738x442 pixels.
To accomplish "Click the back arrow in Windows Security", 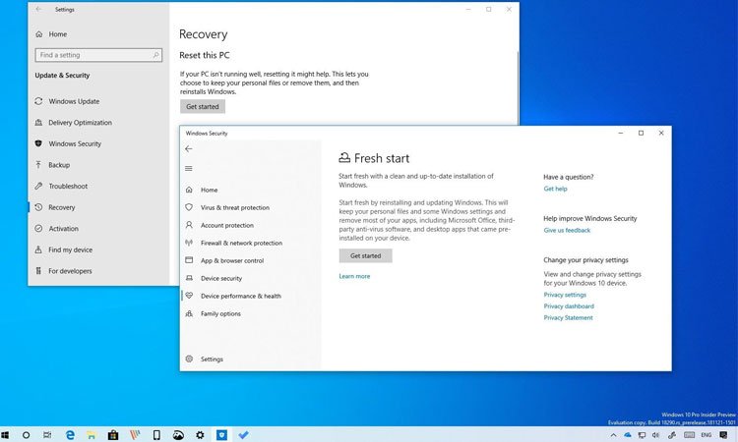I will (189, 149).
